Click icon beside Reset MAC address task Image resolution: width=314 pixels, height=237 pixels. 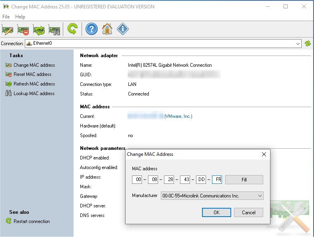click(8, 74)
